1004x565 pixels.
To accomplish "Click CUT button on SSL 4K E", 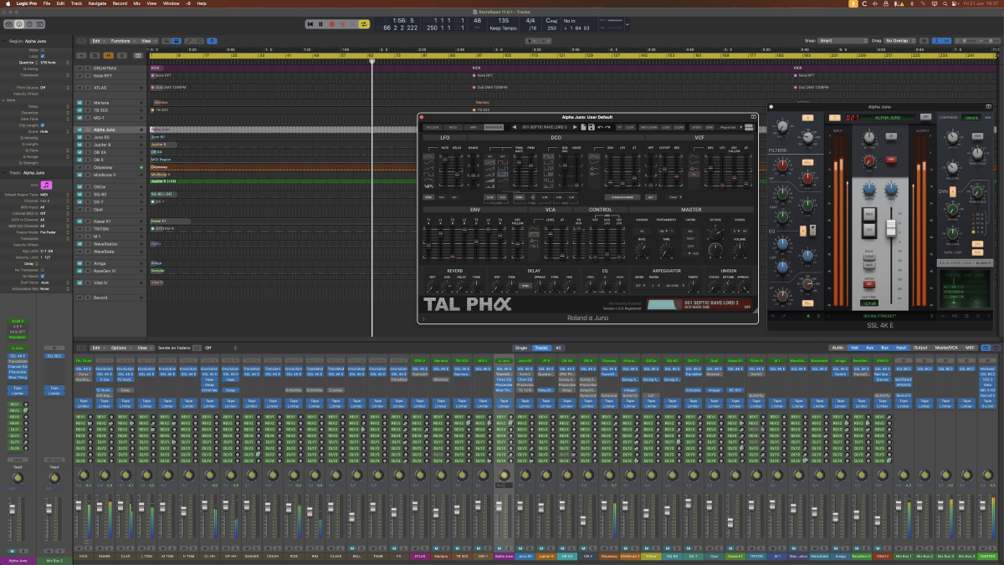I will [x=869, y=230].
